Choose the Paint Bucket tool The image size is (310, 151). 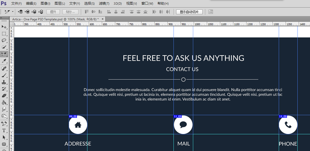pyautogui.click(x=4, y=102)
